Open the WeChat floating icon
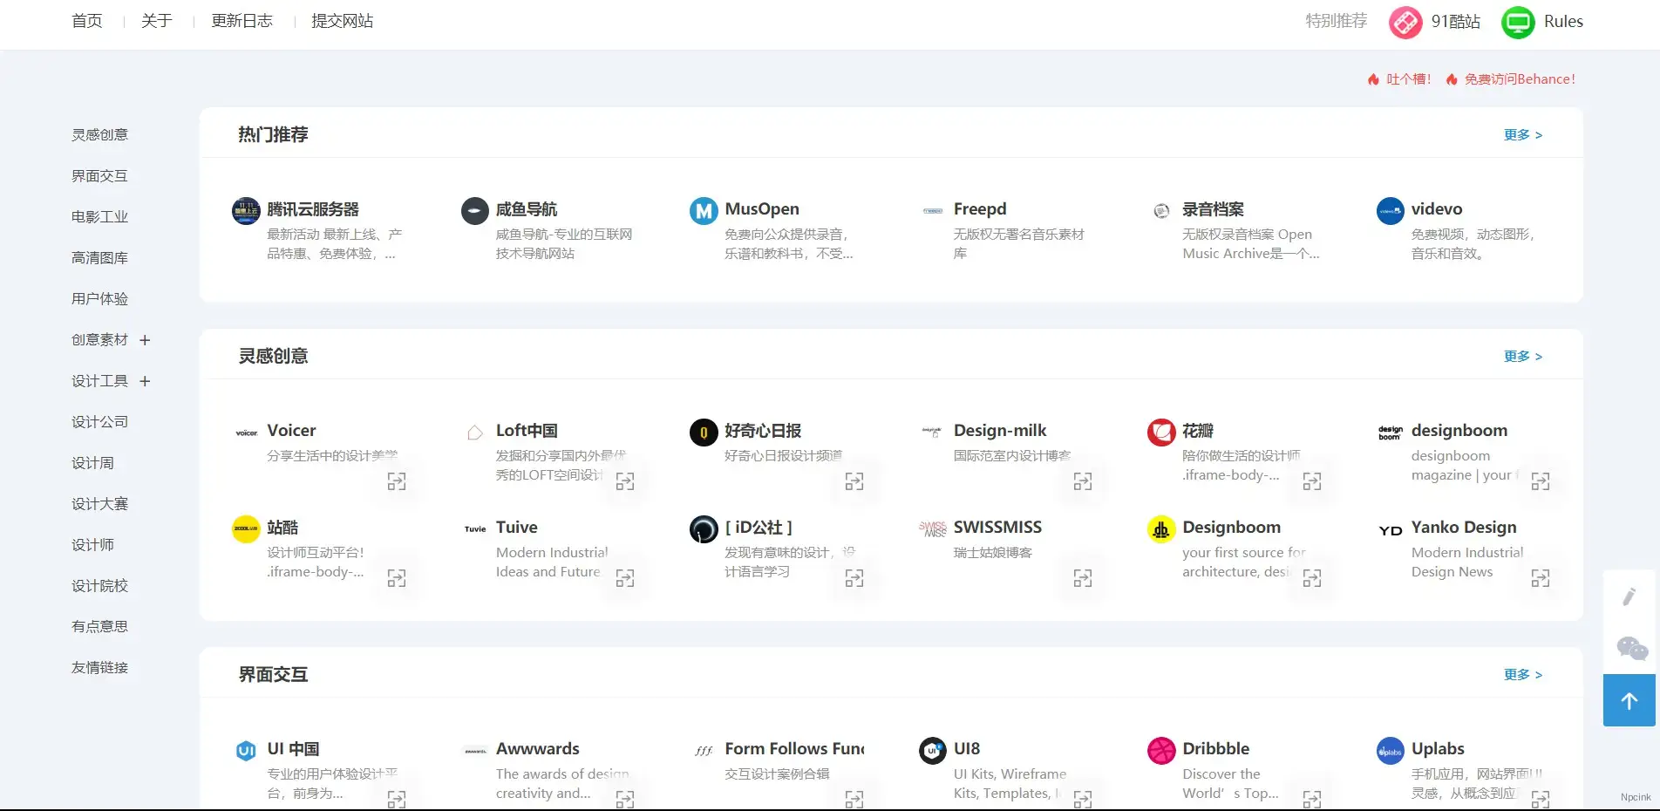Viewport: 1660px width, 811px height. (x=1631, y=648)
